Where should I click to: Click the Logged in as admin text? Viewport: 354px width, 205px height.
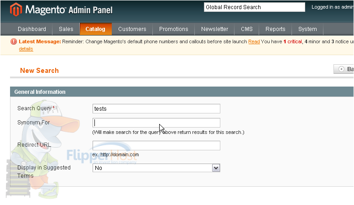(333, 7)
